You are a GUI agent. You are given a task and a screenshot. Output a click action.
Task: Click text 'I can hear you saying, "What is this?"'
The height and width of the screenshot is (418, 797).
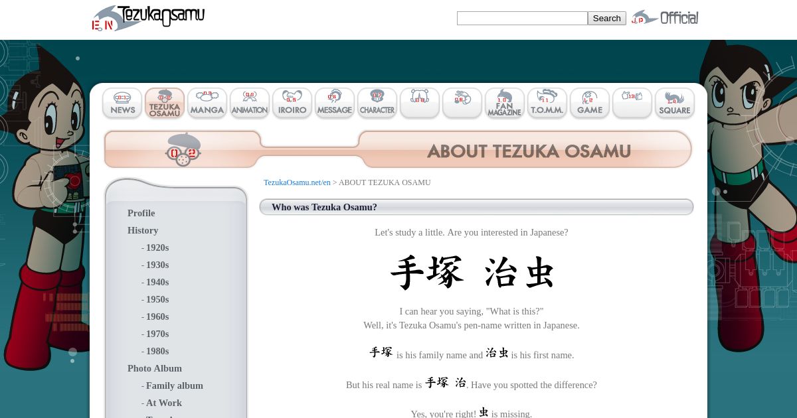[472, 311]
